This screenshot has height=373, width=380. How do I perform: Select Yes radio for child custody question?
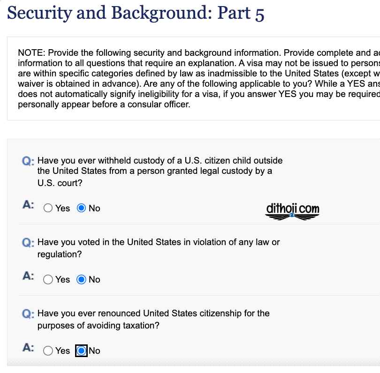point(48,208)
